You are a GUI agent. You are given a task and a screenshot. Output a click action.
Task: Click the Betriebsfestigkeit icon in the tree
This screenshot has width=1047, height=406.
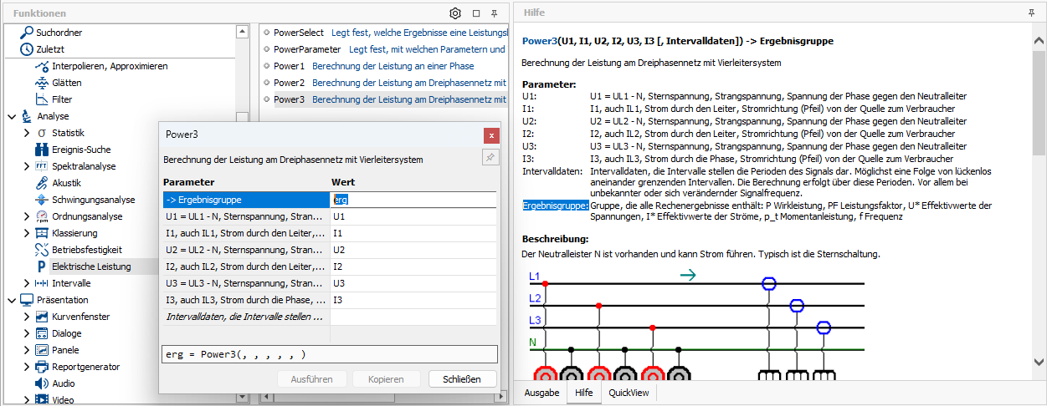[42, 250]
